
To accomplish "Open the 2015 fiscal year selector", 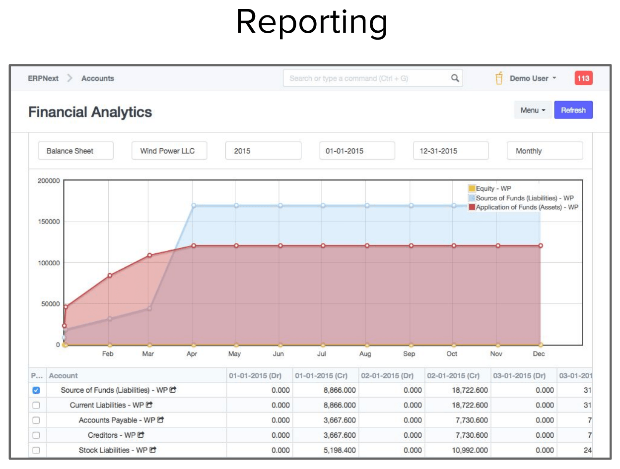I will click(263, 151).
